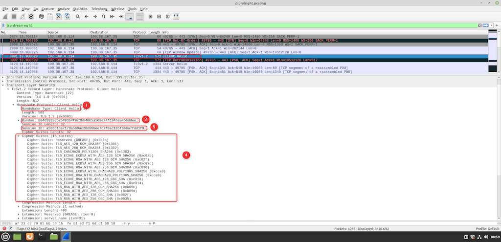Open the display filter bookmark menu
This screenshot has height=242, width=501.
[x=3, y=25]
